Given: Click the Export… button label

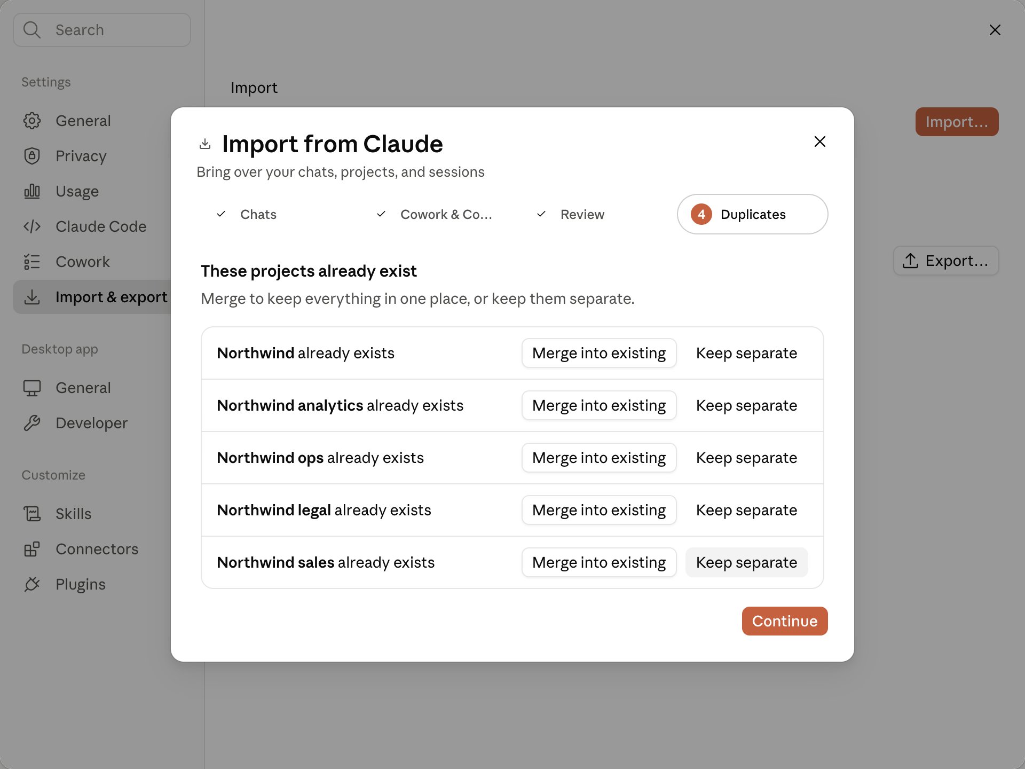Looking at the screenshot, I should pos(957,261).
